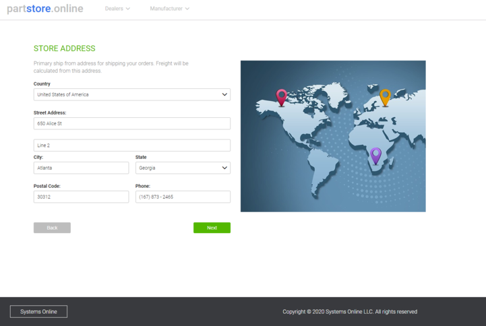Click the Country field label
This screenshot has height=326, width=486.
click(42, 84)
